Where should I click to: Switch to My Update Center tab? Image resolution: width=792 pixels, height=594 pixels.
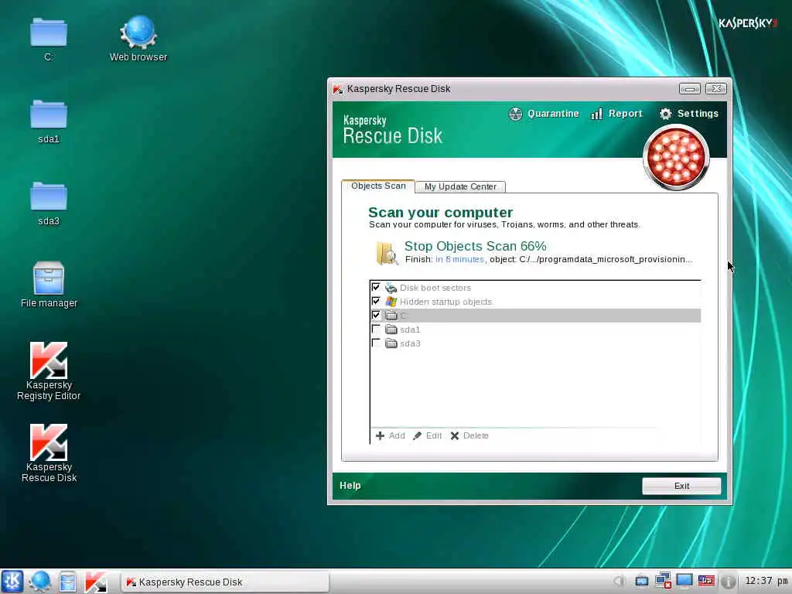pyautogui.click(x=460, y=187)
